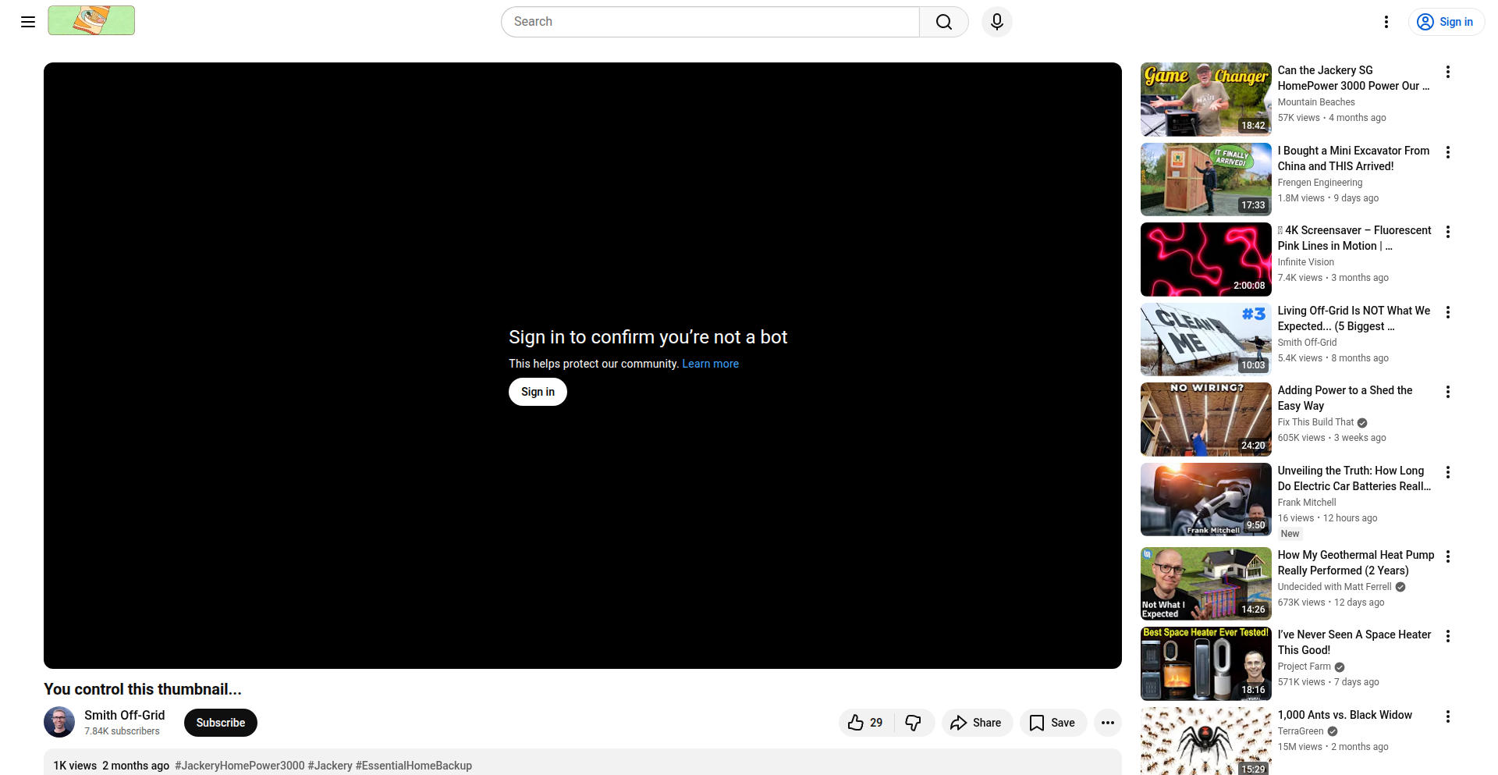
Task: Open more actions ellipsis below video
Action: 1108,723
